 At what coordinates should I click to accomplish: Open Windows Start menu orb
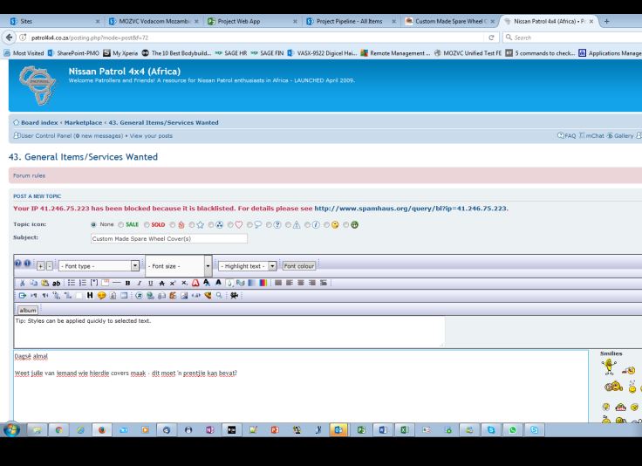tap(11, 430)
